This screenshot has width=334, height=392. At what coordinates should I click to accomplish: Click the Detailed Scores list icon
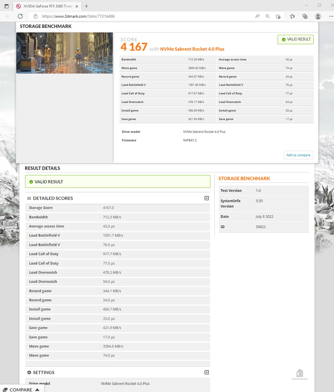tap(29, 198)
